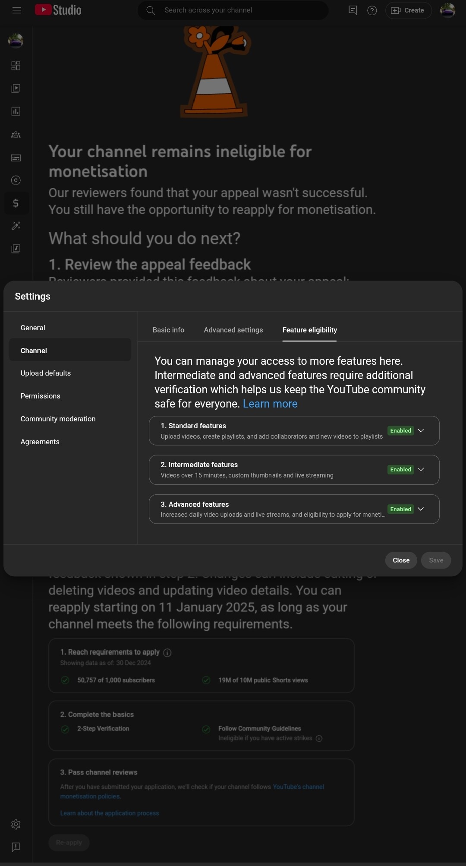The width and height of the screenshot is (466, 866).
Task: Click the 'Showing data as of: 30 Dec 2024' text
Action: click(x=106, y=663)
